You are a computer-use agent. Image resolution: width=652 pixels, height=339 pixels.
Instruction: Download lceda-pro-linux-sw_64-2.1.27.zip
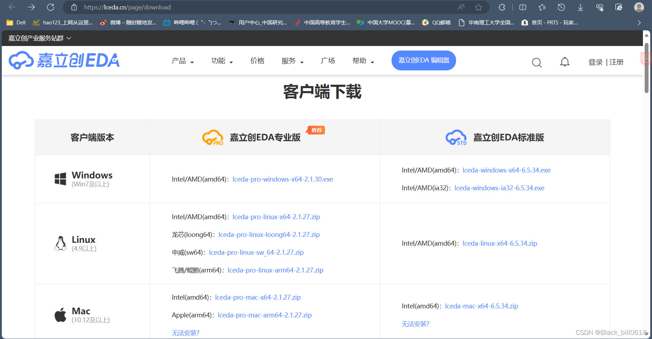coord(256,252)
